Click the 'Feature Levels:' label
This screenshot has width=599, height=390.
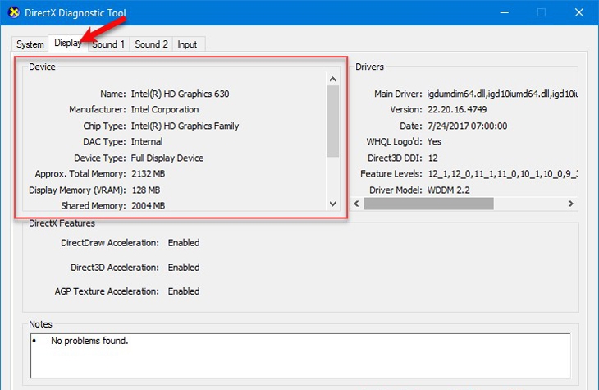click(391, 173)
